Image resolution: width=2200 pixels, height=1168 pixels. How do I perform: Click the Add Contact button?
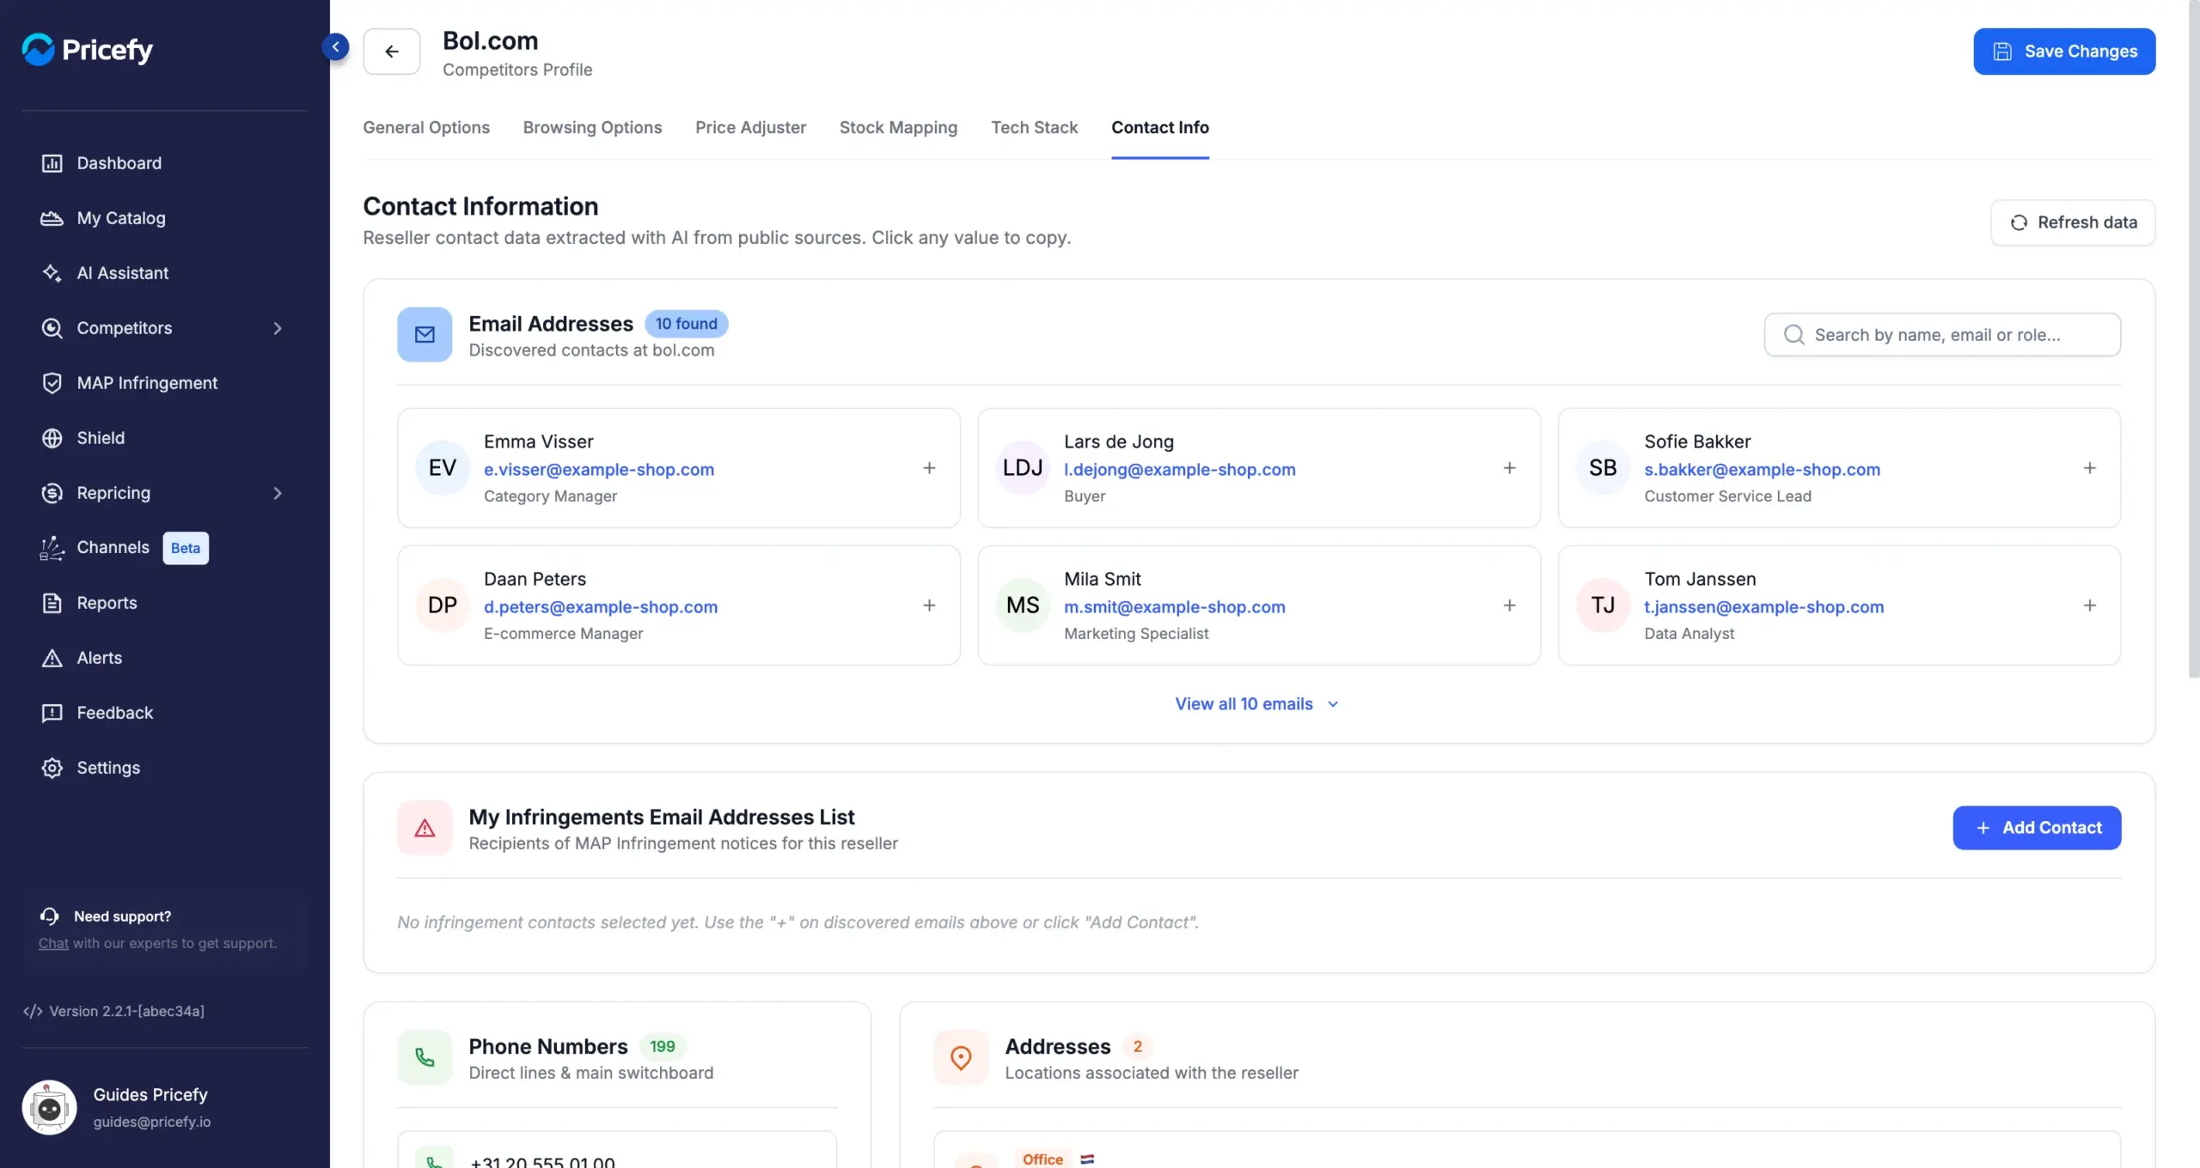pos(2037,828)
